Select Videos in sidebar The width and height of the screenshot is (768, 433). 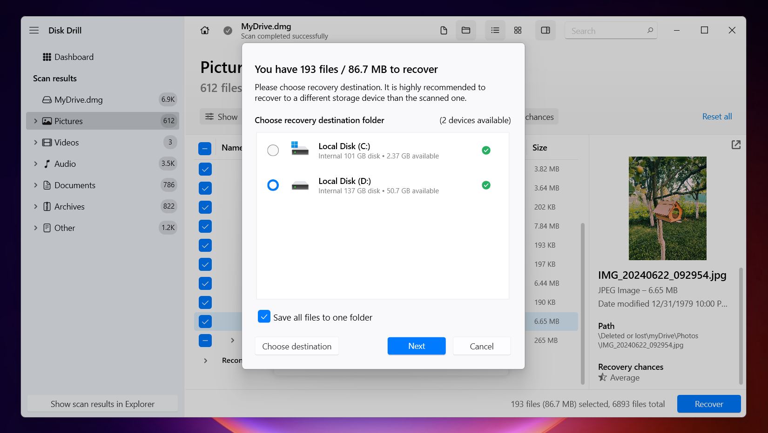pos(102,143)
